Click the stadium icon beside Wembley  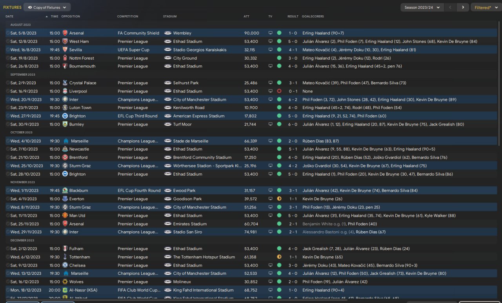click(x=167, y=33)
